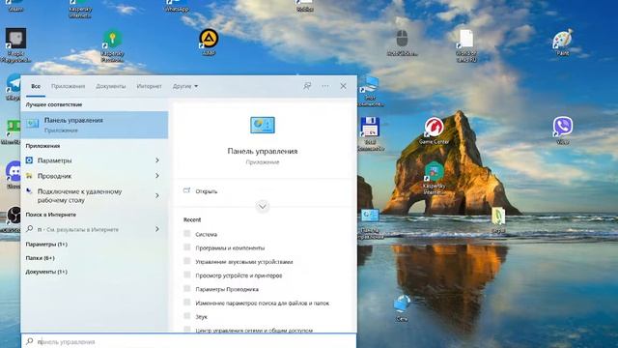Close the search panel with the X
This screenshot has height=348, width=618.
click(x=344, y=86)
